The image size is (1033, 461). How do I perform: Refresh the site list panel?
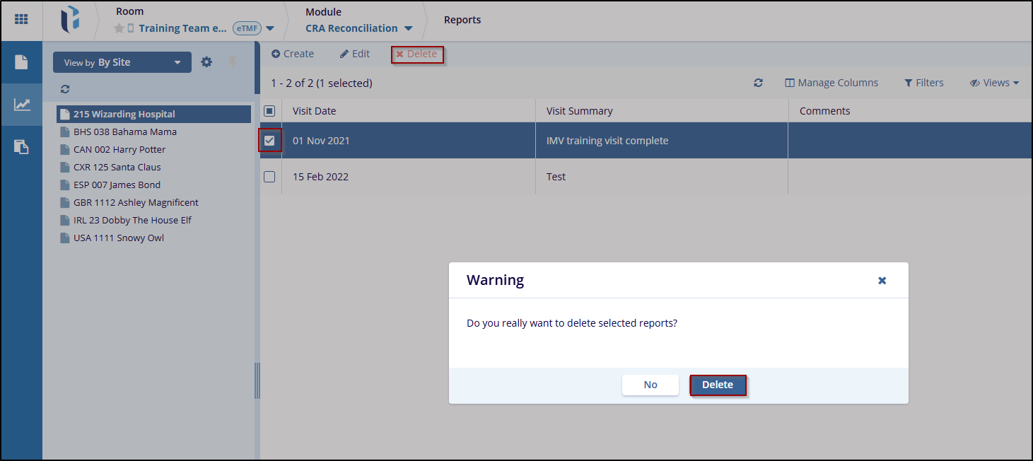click(65, 89)
